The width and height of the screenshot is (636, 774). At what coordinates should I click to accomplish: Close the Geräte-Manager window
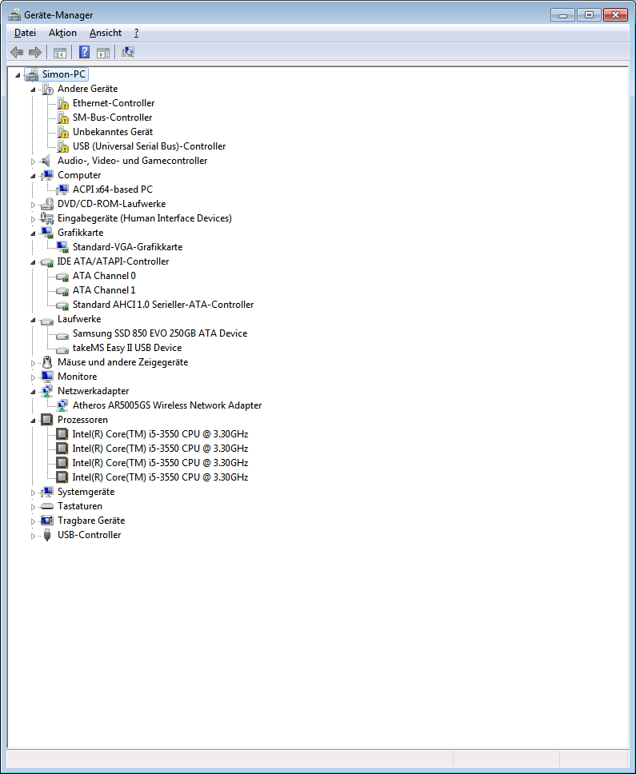[615, 15]
